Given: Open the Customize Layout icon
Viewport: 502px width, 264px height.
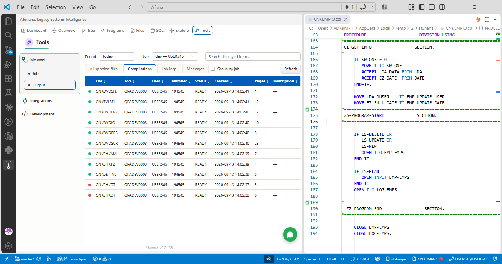Looking at the screenshot, I should (x=411, y=7).
